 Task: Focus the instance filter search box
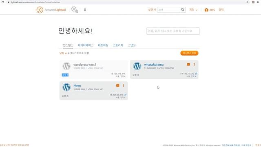[173, 31]
